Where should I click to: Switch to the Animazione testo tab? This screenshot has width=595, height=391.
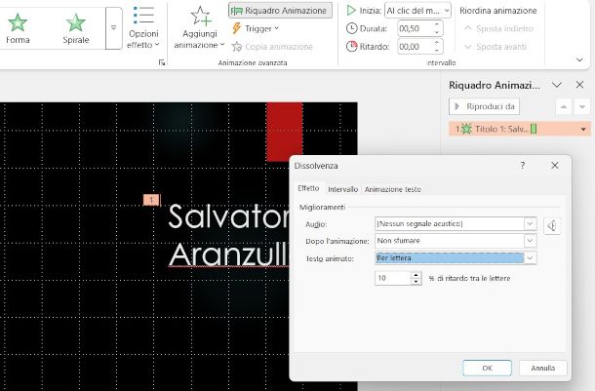(392, 189)
